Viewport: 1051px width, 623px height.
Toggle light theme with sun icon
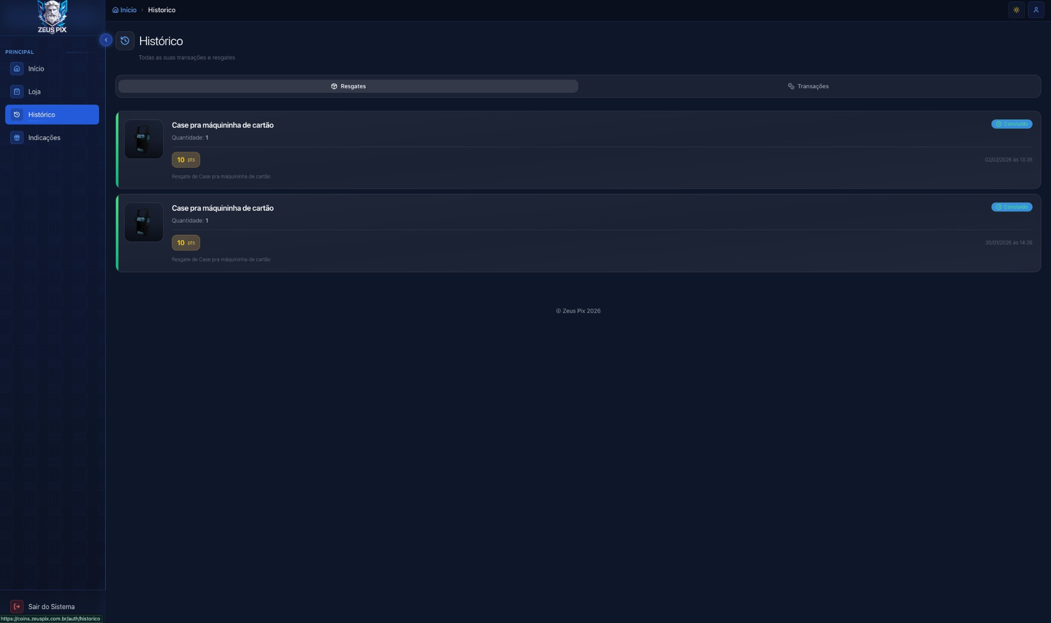click(x=1016, y=10)
